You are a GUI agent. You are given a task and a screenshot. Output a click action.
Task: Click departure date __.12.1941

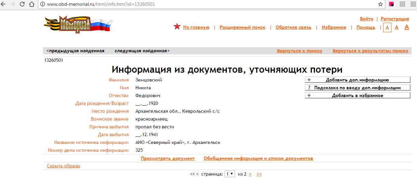(147, 135)
